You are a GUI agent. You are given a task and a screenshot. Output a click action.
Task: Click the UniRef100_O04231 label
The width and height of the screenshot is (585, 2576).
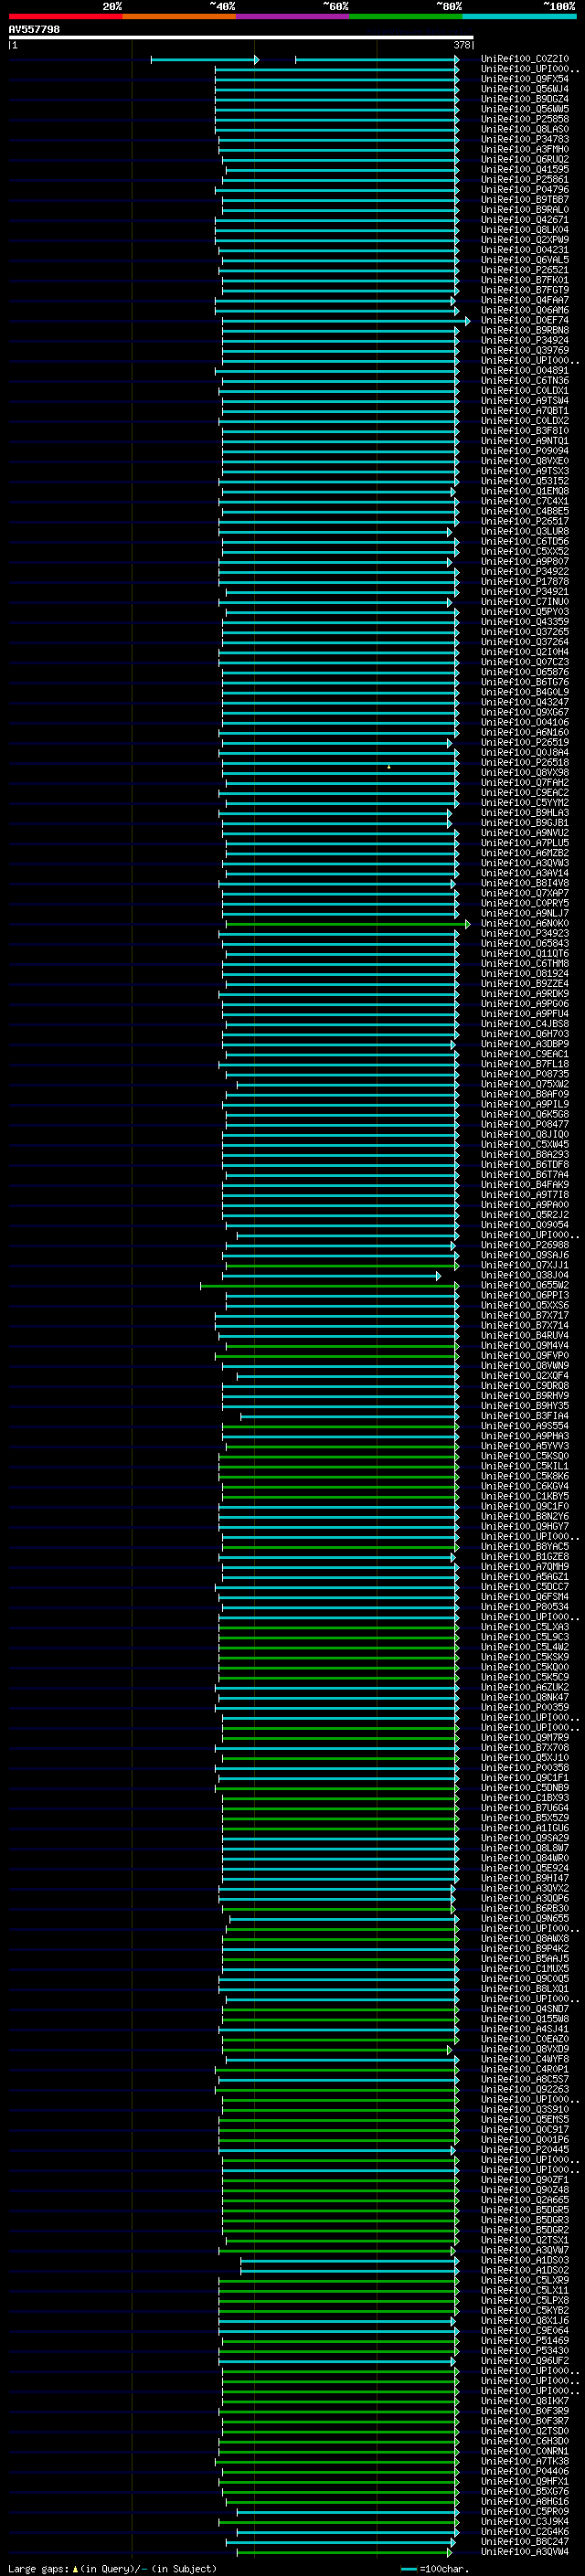[x=525, y=249]
